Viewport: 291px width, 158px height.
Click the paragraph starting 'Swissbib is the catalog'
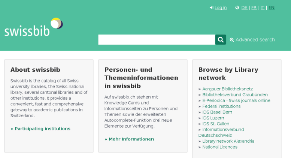pos(49,98)
